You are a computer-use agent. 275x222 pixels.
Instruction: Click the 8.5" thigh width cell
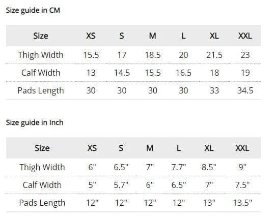(x=209, y=167)
